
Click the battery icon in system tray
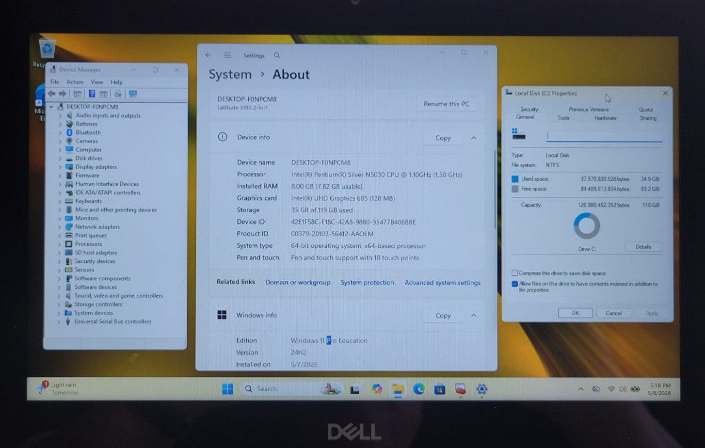point(635,389)
